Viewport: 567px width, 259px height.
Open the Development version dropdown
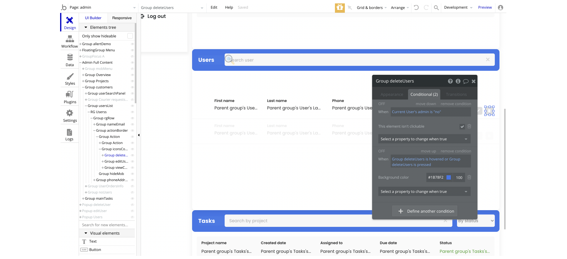pyautogui.click(x=458, y=8)
